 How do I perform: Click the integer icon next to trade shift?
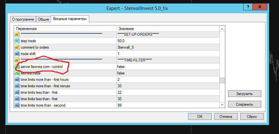pos(17,54)
